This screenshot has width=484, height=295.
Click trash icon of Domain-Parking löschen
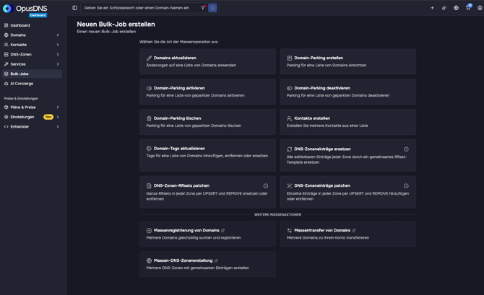(149, 118)
